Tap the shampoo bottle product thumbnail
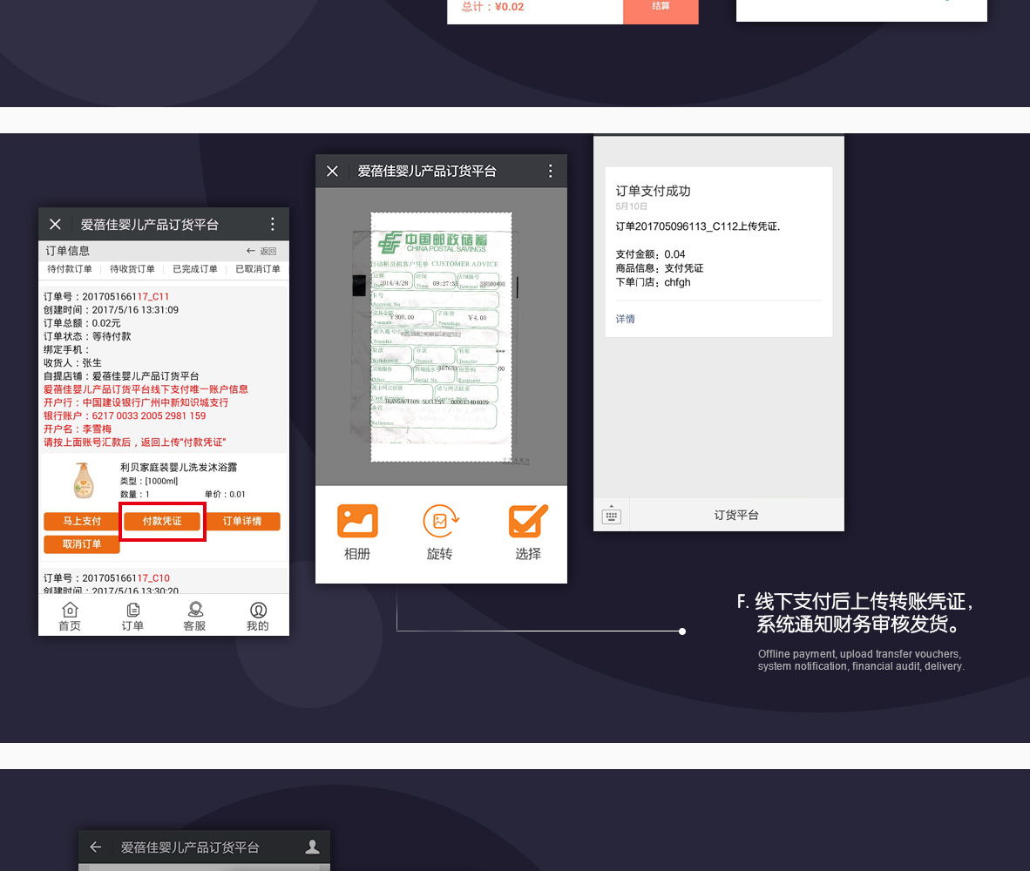Viewport: 1030px width, 871px height. click(x=84, y=481)
